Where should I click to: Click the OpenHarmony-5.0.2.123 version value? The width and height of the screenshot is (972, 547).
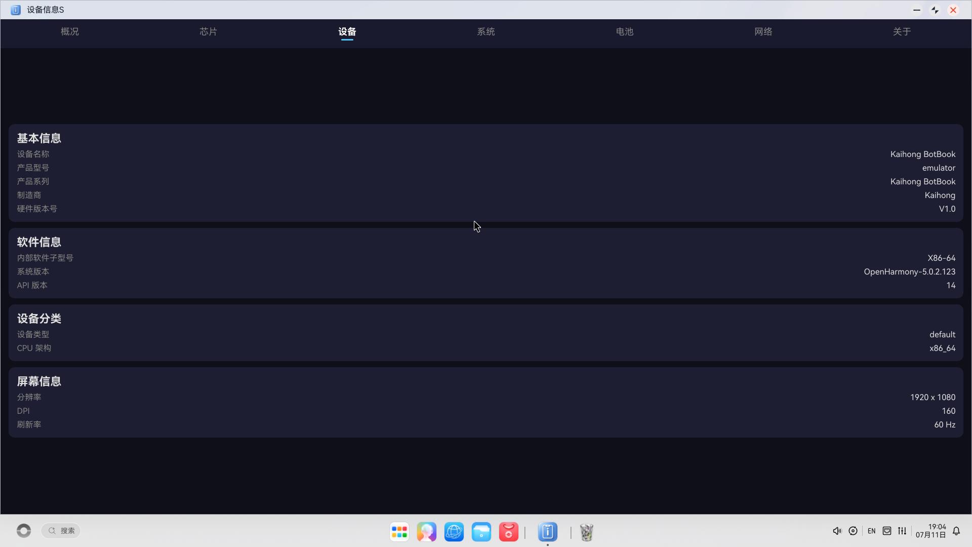pyautogui.click(x=910, y=271)
